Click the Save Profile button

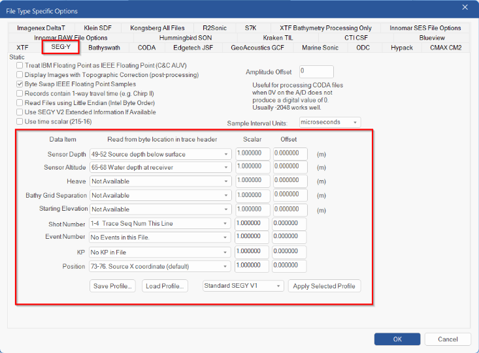coord(112,286)
